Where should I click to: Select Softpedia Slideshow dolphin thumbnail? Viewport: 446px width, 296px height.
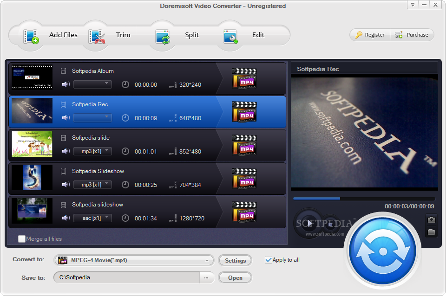click(x=32, y=178)
